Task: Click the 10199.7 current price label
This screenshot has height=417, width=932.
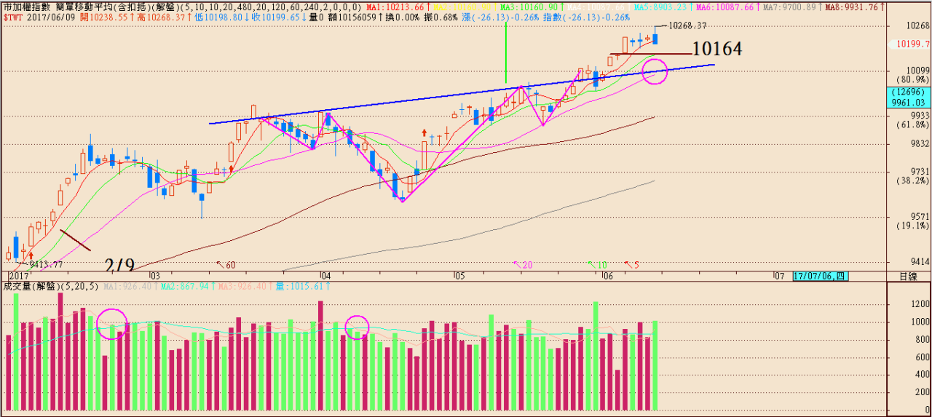Action: click(x=911, y=44)
